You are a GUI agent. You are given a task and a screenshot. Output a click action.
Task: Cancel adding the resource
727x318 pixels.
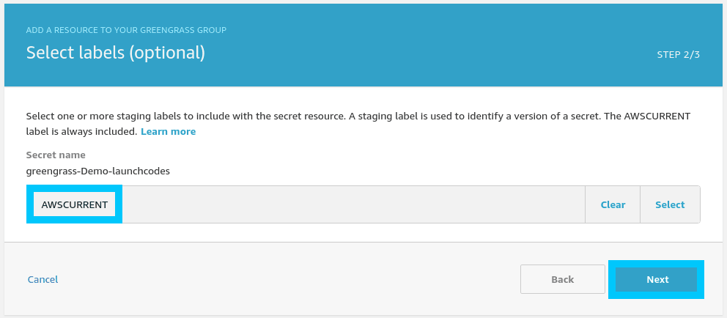click(43, 279)
